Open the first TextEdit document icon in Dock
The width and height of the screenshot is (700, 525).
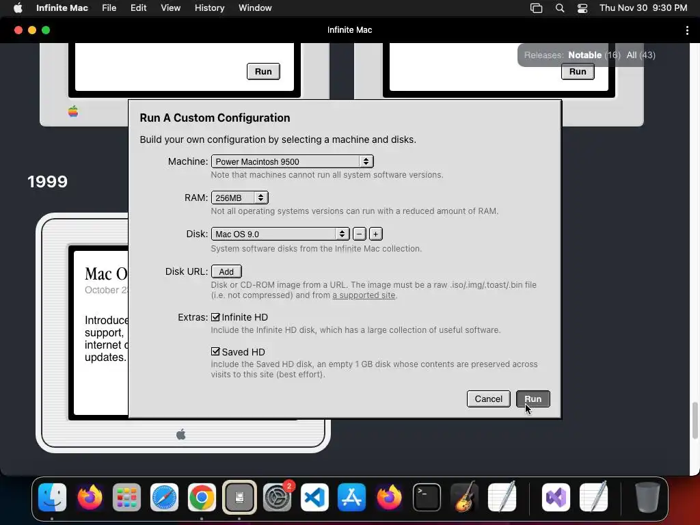501,497
